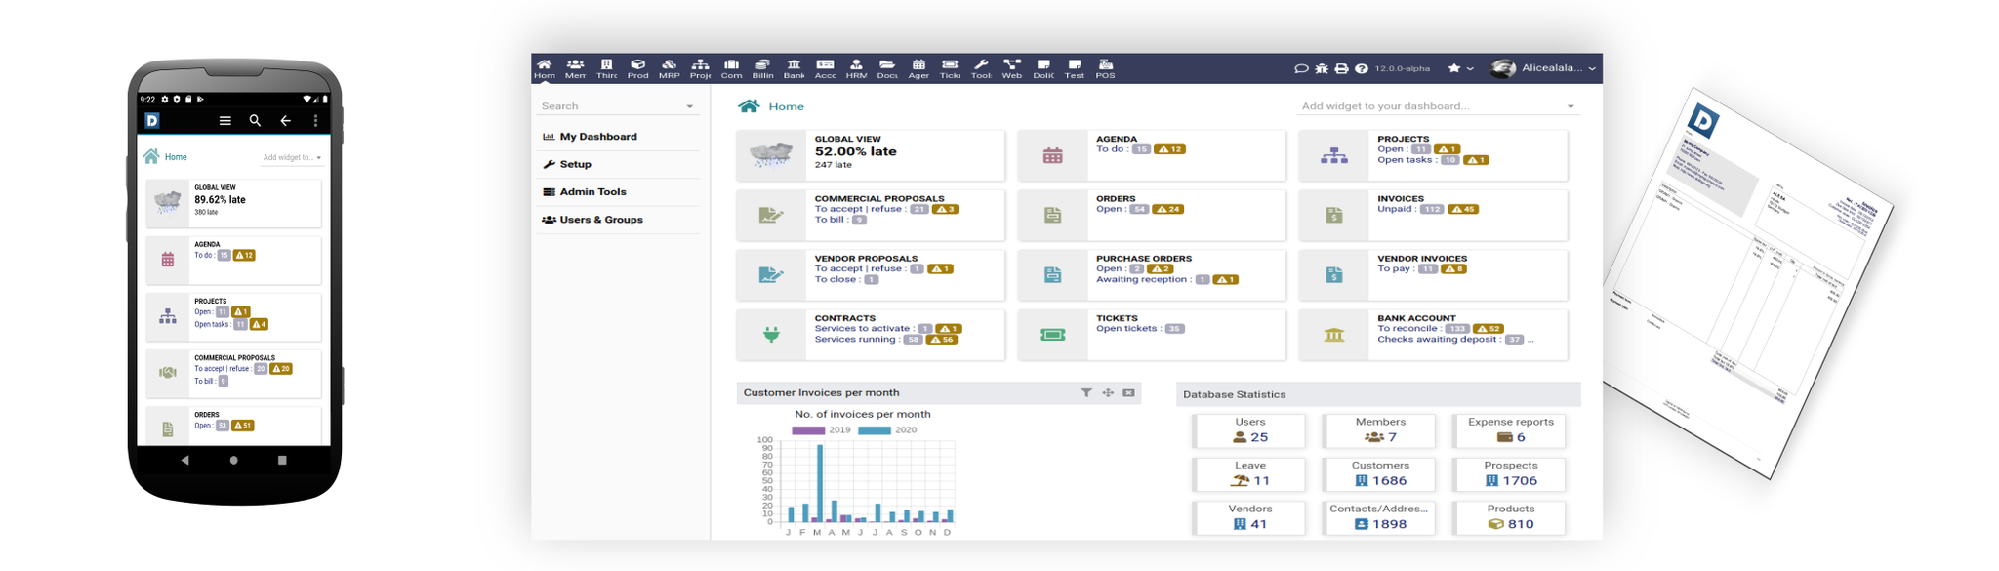Screen dimensions: 1999x571
Task: Open the Bank module in the top menu
Action: point(794,67)
